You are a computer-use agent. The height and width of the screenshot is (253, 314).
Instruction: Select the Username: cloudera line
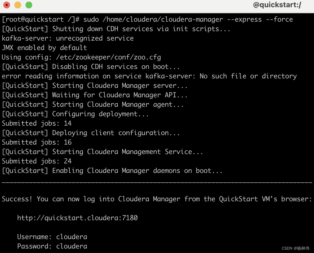pos(52,237)
